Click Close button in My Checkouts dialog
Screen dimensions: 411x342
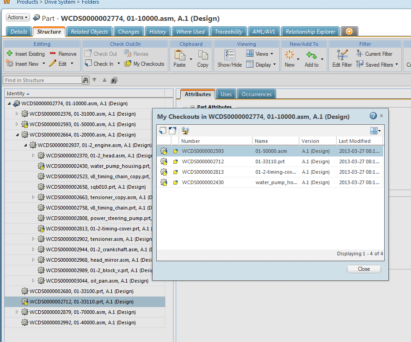point(364,269)
